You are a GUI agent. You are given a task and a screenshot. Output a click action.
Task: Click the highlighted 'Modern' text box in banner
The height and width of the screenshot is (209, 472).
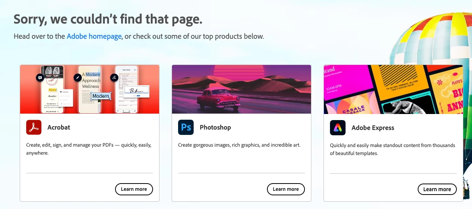pos(101,96)
